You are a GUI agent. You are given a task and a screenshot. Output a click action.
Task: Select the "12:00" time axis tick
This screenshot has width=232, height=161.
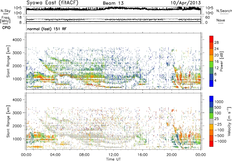[113, 155]
